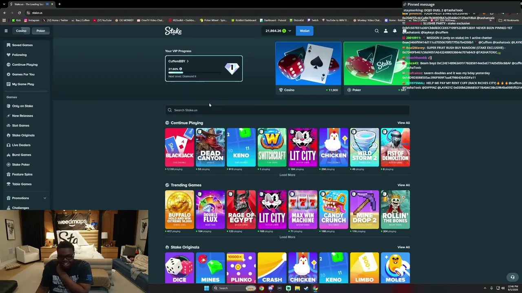
Task: Open the Buffalo Hold and Win thumbnail
Action: [x=179, y=210]
